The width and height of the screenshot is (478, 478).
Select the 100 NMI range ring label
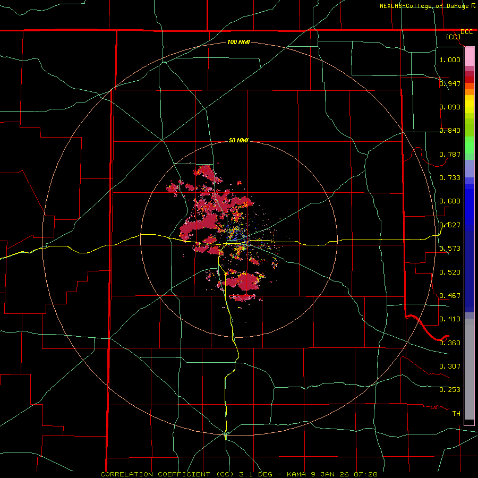(x=238, y=42)
